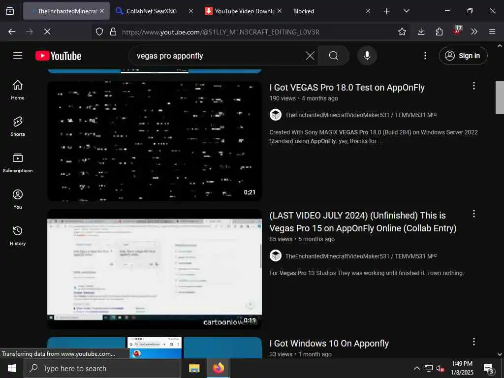Expand the list all tabs dropdown
The width and height of the screenshot is (504, 378).
(406, 11)
